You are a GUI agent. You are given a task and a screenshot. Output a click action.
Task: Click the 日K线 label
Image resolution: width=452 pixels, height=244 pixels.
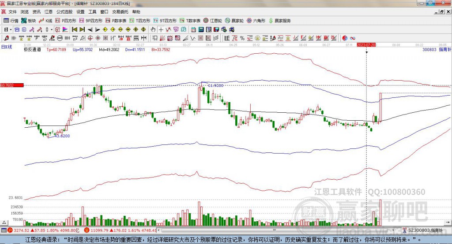point(6,47)
